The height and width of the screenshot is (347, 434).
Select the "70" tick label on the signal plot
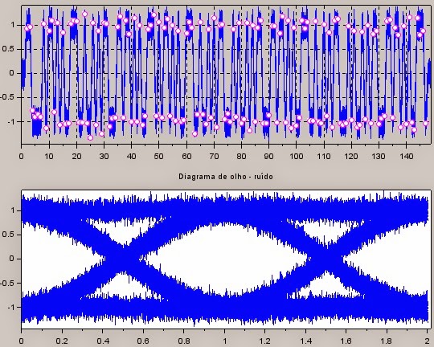click(x=214, y=157)
